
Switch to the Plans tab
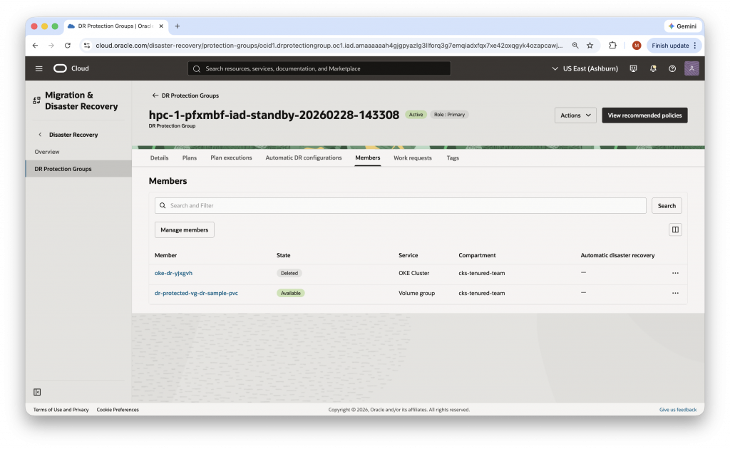(189, 158)
